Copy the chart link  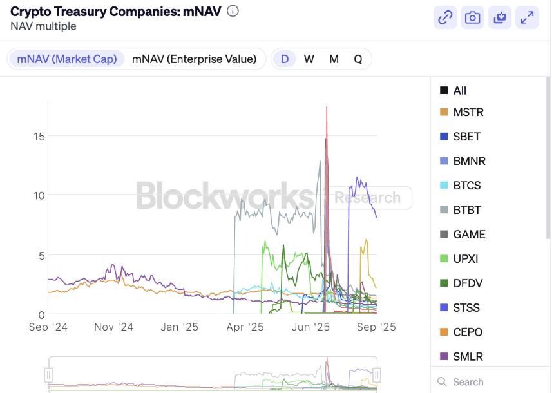(445, 17)
